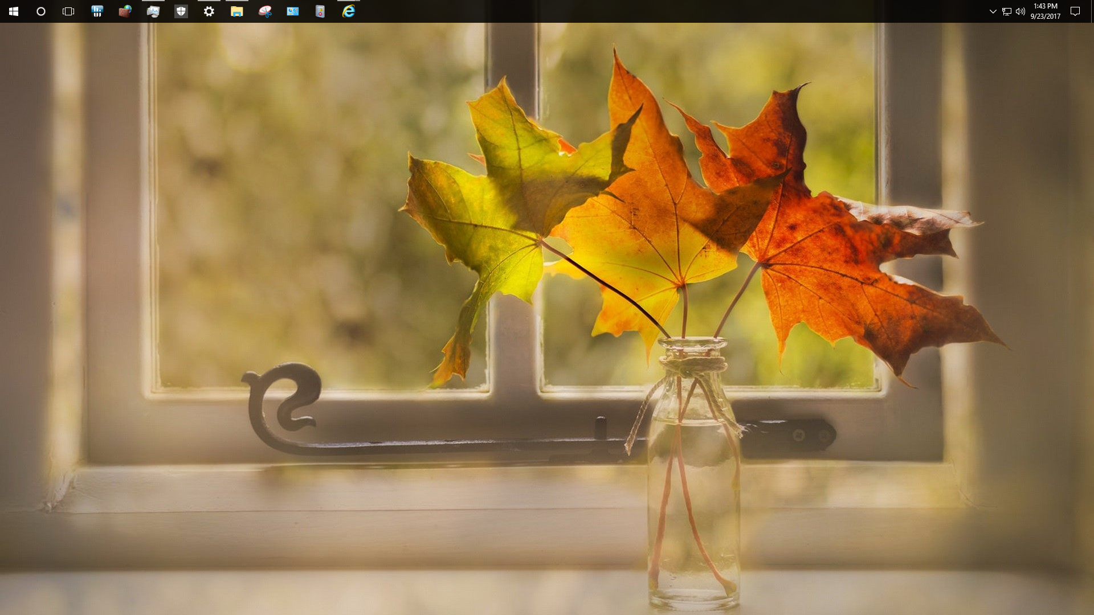1094x615 pixels.
Task: Open Resource Monitor taskbar icon
Action: [153, 11]
